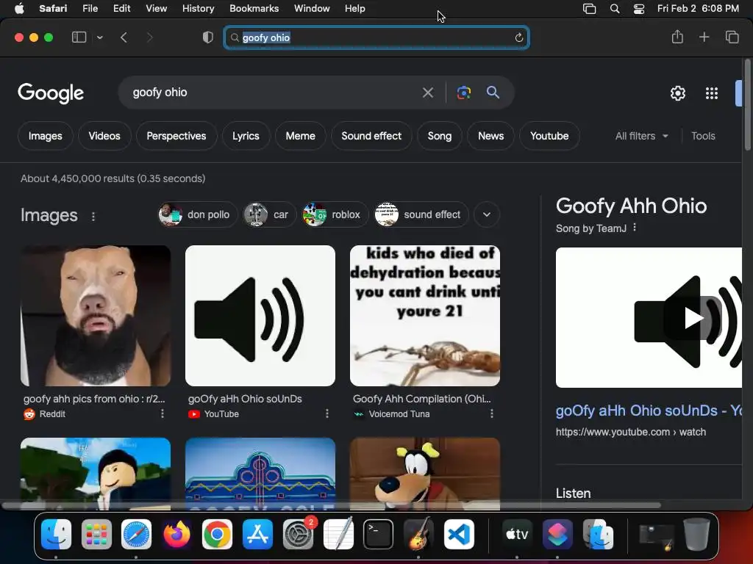The image size is (753, 564).
Task: Select the Meme filter chip
Action: point(301,136)
